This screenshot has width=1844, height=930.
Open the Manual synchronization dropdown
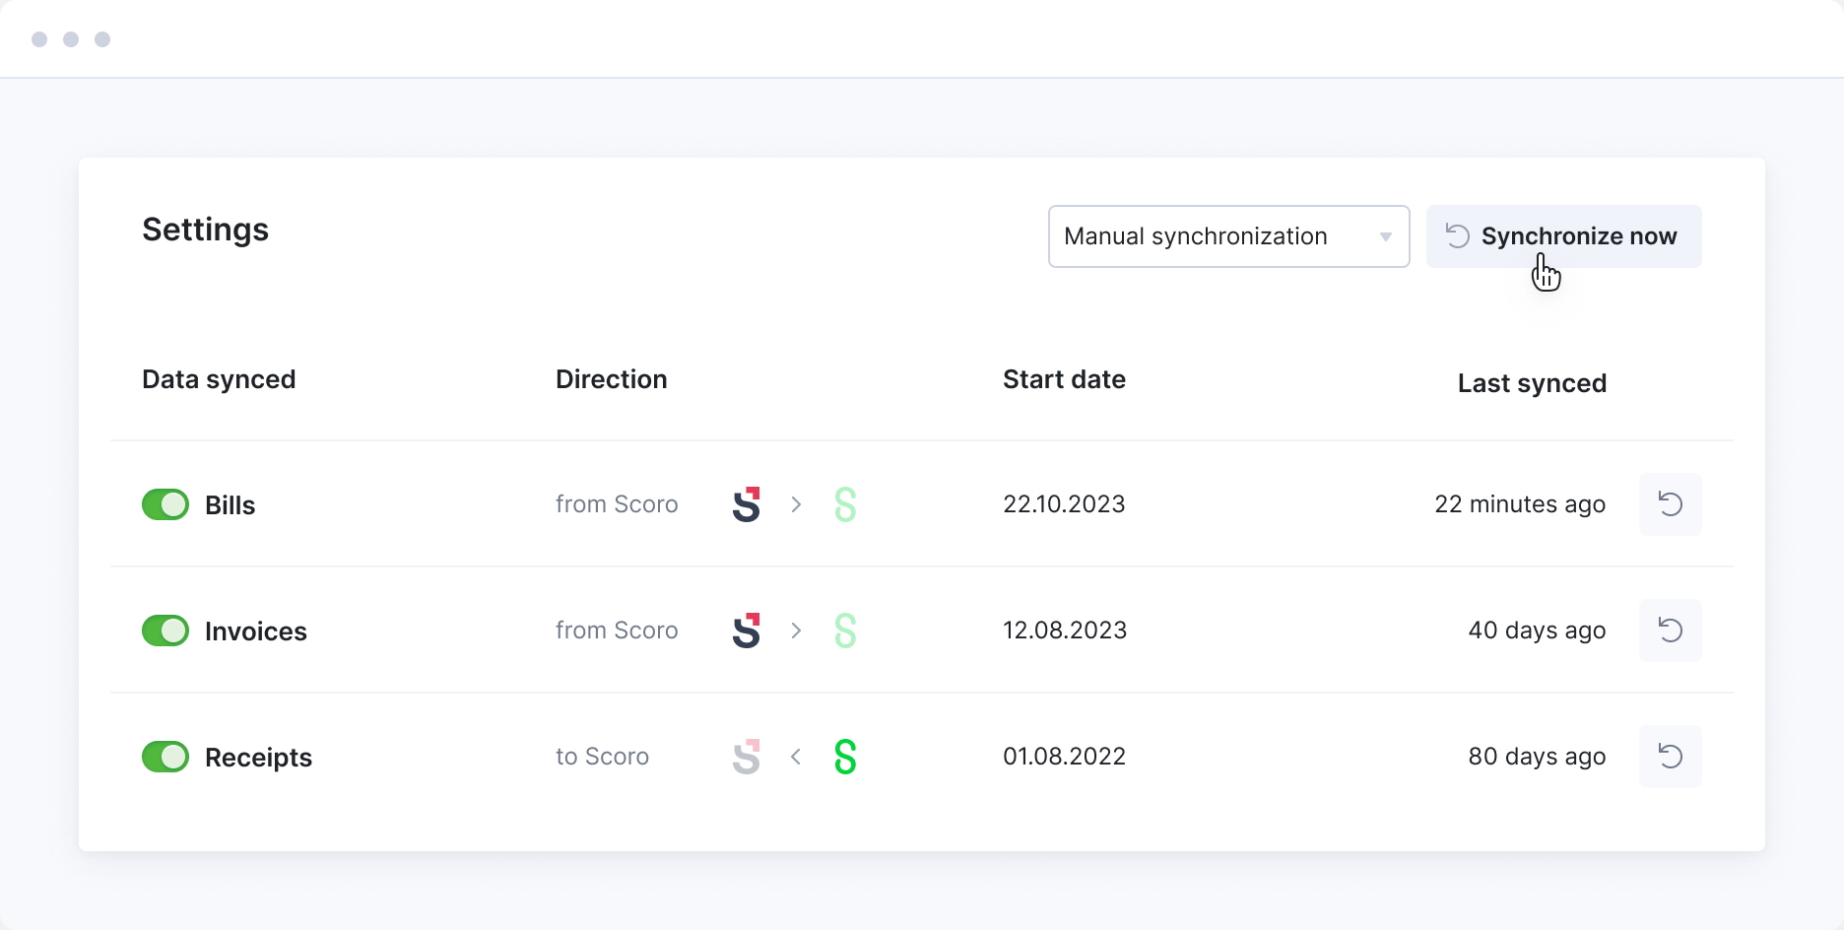point(1228,236)
